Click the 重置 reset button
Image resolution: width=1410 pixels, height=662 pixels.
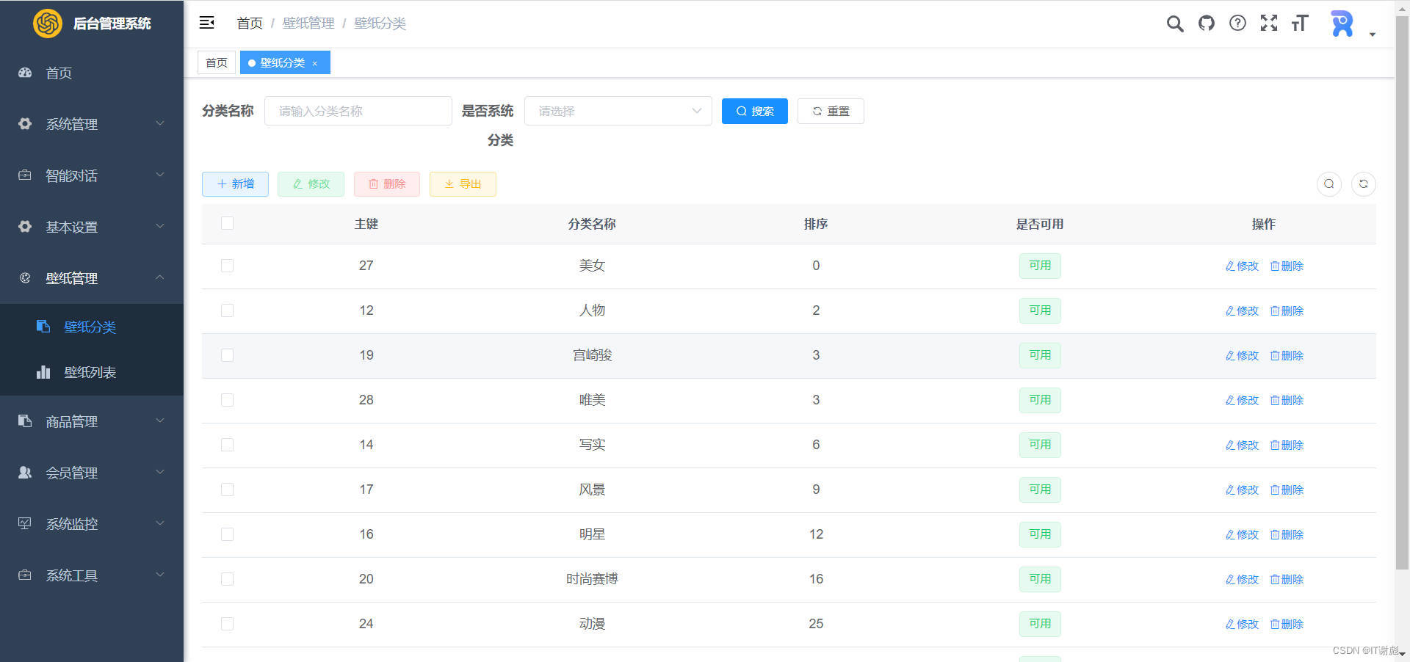[x=831, y=111]
